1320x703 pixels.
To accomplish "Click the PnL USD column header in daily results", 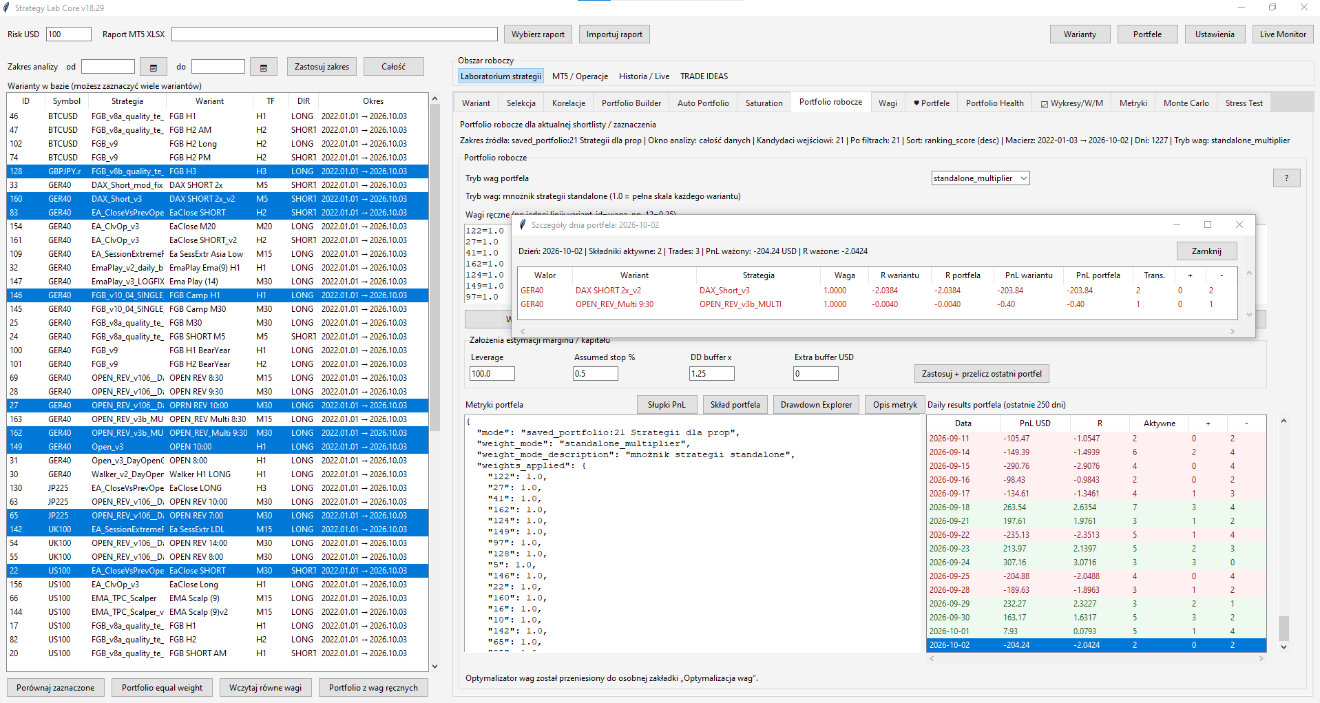I will [x=1035, y=423].
